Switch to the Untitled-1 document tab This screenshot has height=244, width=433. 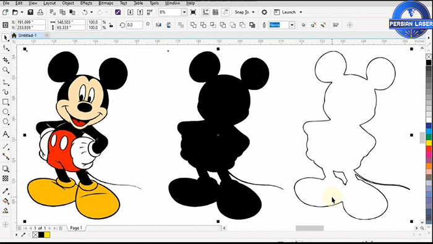point(27,35)
